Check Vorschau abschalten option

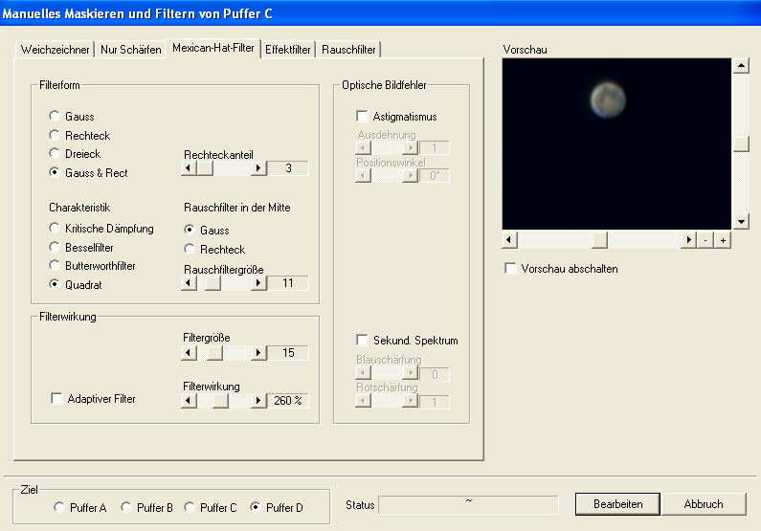510,269
